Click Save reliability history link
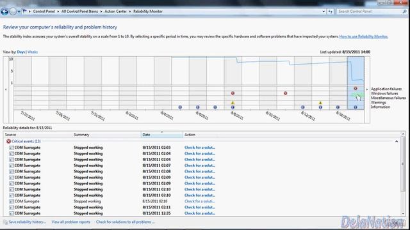 point(27,222)
